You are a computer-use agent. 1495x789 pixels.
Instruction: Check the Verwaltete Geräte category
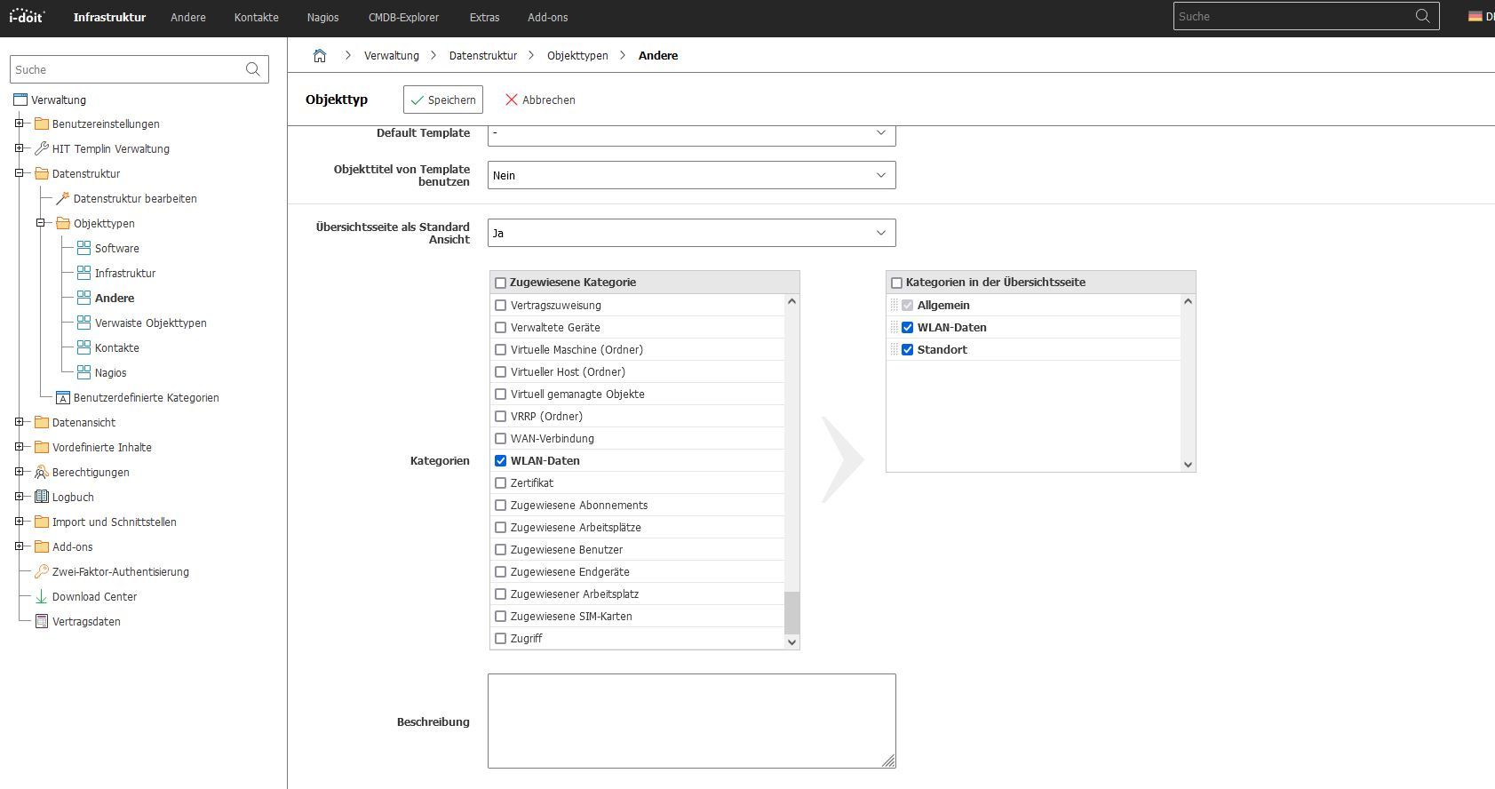click(500, 327)
